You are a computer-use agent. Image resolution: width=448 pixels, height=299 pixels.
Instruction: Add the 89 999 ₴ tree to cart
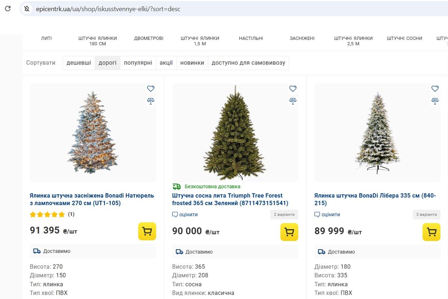[x=432, y=232]
